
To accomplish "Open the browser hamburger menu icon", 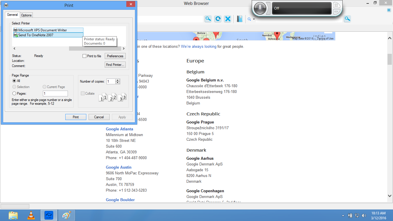I will pos(389,10).
